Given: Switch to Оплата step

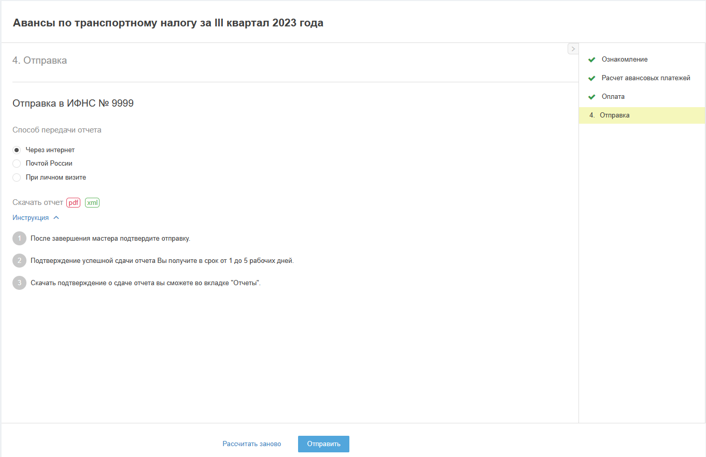Looking at the screenshot, I should (613, 97).
